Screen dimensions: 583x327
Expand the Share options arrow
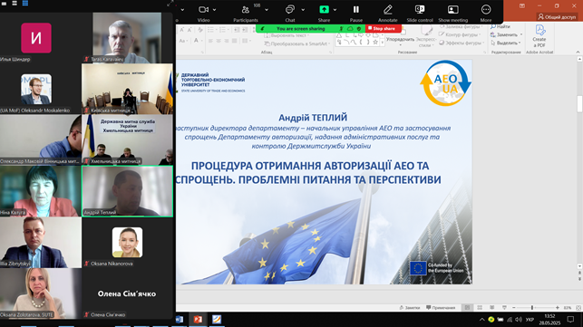(335, 10)
